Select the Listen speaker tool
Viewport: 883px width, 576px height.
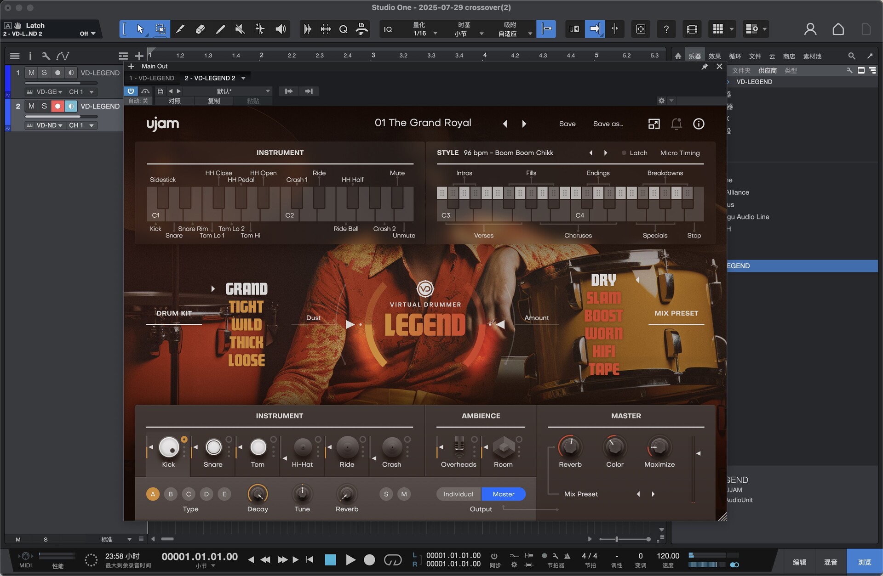(280, 29)
